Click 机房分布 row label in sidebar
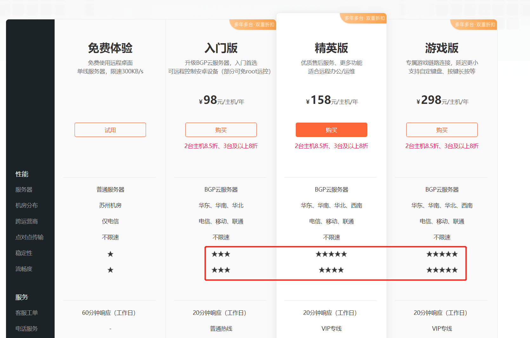Viewport: 530px width, 338px height. pos(27,206)
